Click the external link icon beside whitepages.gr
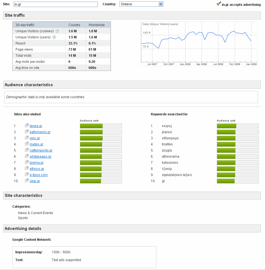The width and height of the screenshot is (265, 270). tap(27, 156)
